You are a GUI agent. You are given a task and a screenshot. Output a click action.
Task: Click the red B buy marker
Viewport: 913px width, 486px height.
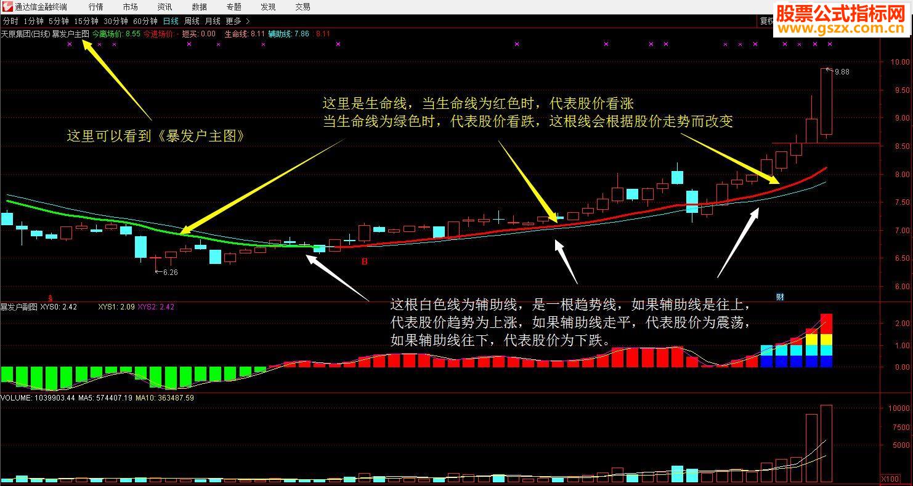coord(364,261)
